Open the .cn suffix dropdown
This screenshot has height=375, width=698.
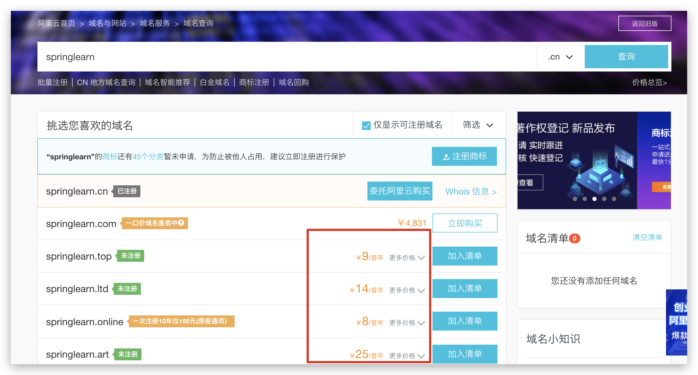point(560,57)
